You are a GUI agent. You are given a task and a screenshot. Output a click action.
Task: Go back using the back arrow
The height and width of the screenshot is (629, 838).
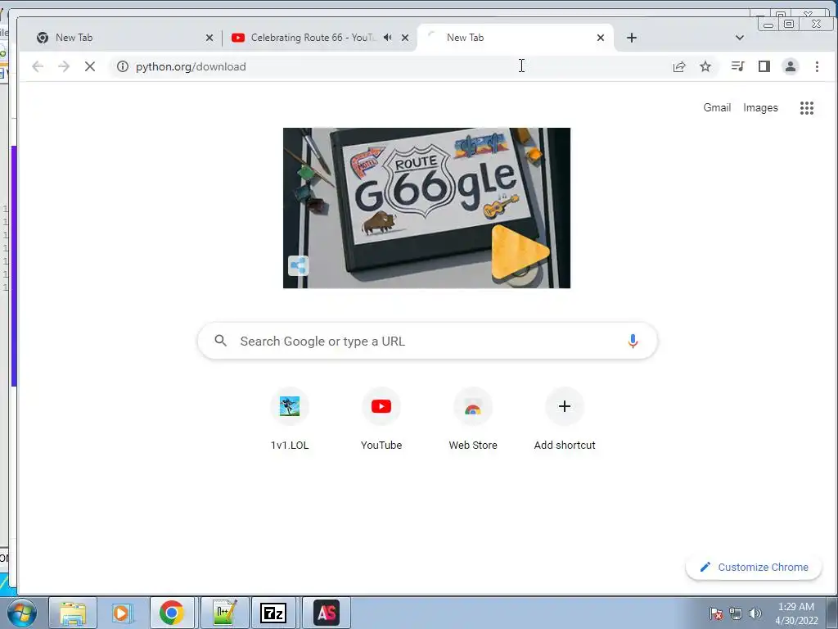pyautogui.click(x=38, y=66)
